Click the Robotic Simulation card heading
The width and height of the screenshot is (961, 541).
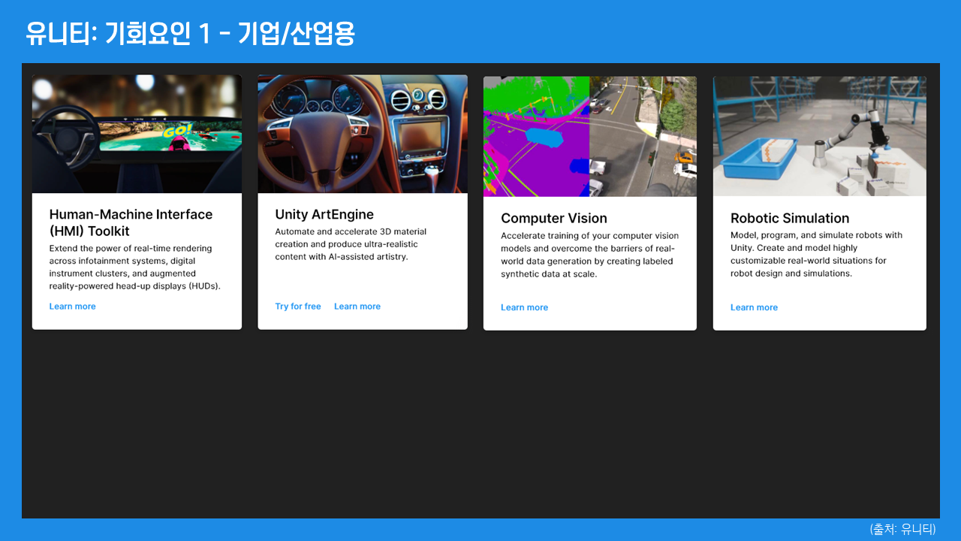pyautogui.click(x=790, y=219)
